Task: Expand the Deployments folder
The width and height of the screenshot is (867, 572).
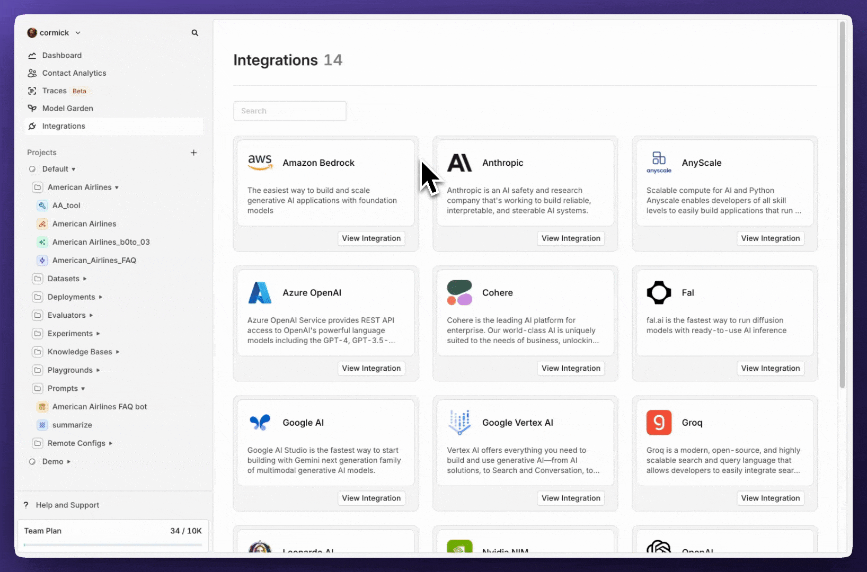Action: (101, 297)
